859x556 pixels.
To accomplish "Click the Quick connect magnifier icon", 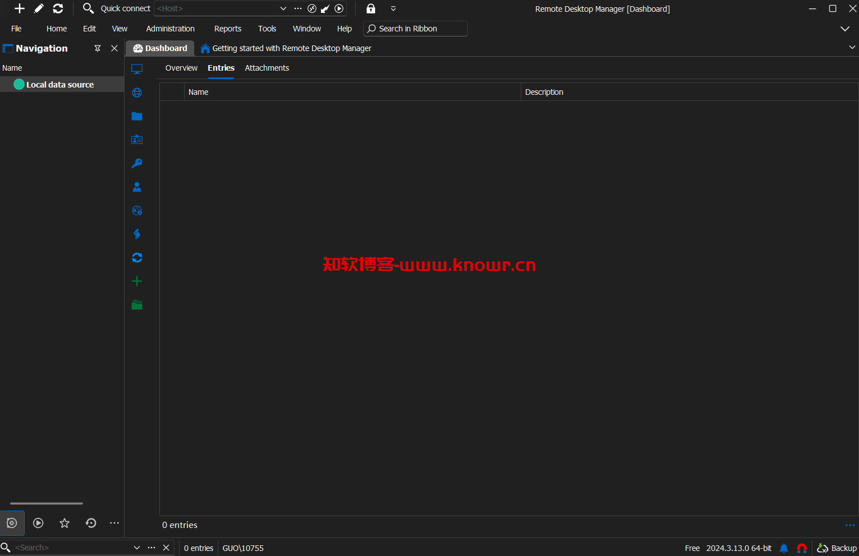I will tap(88, 8).
